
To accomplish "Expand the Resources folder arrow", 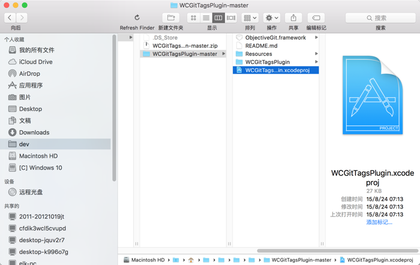I will click(316, 54).
